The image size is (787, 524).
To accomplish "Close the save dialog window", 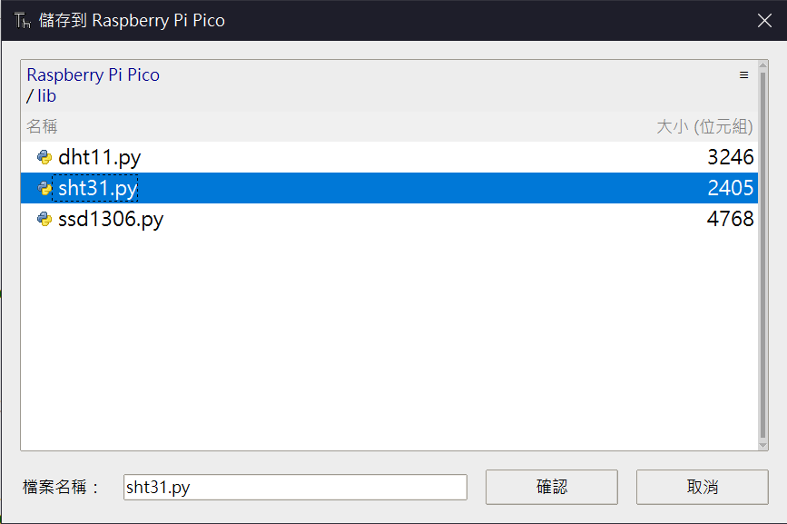I will point(764,21).
